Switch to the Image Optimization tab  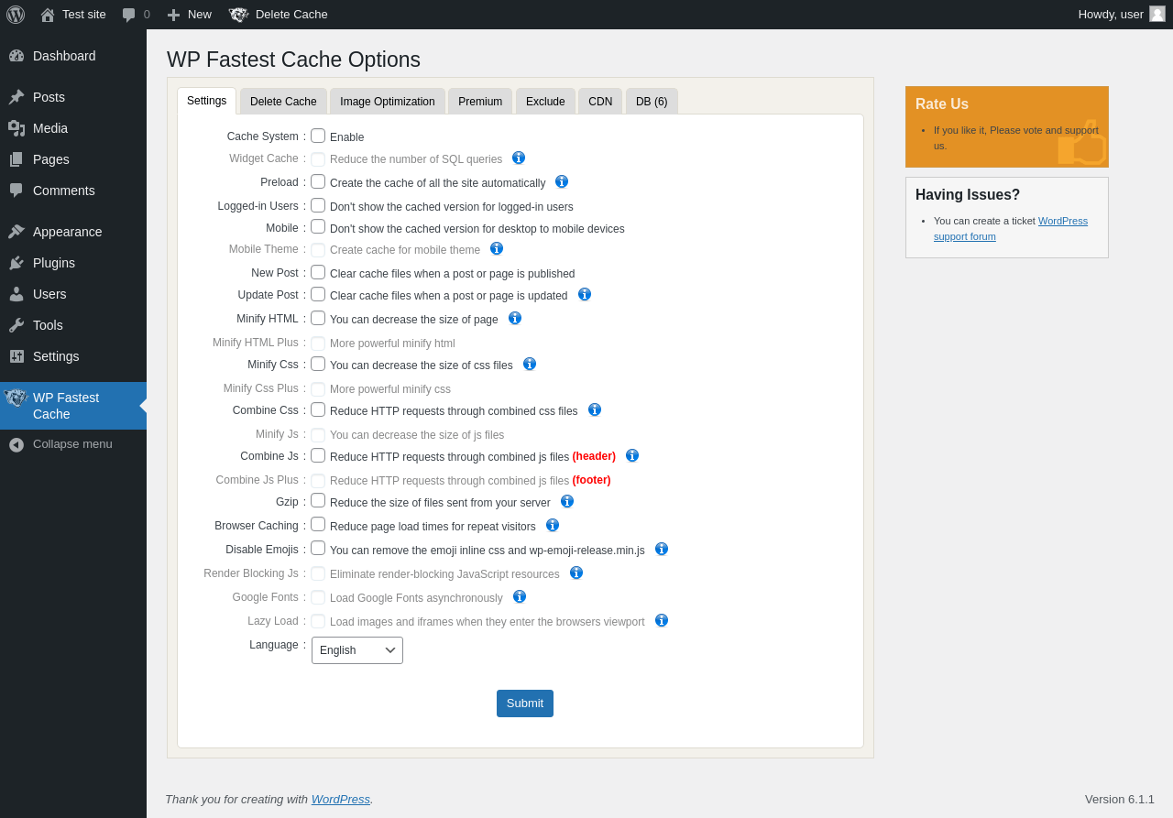tap(388, 102)
